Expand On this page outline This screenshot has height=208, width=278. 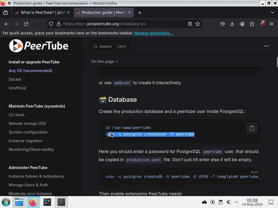coord(105,61)
